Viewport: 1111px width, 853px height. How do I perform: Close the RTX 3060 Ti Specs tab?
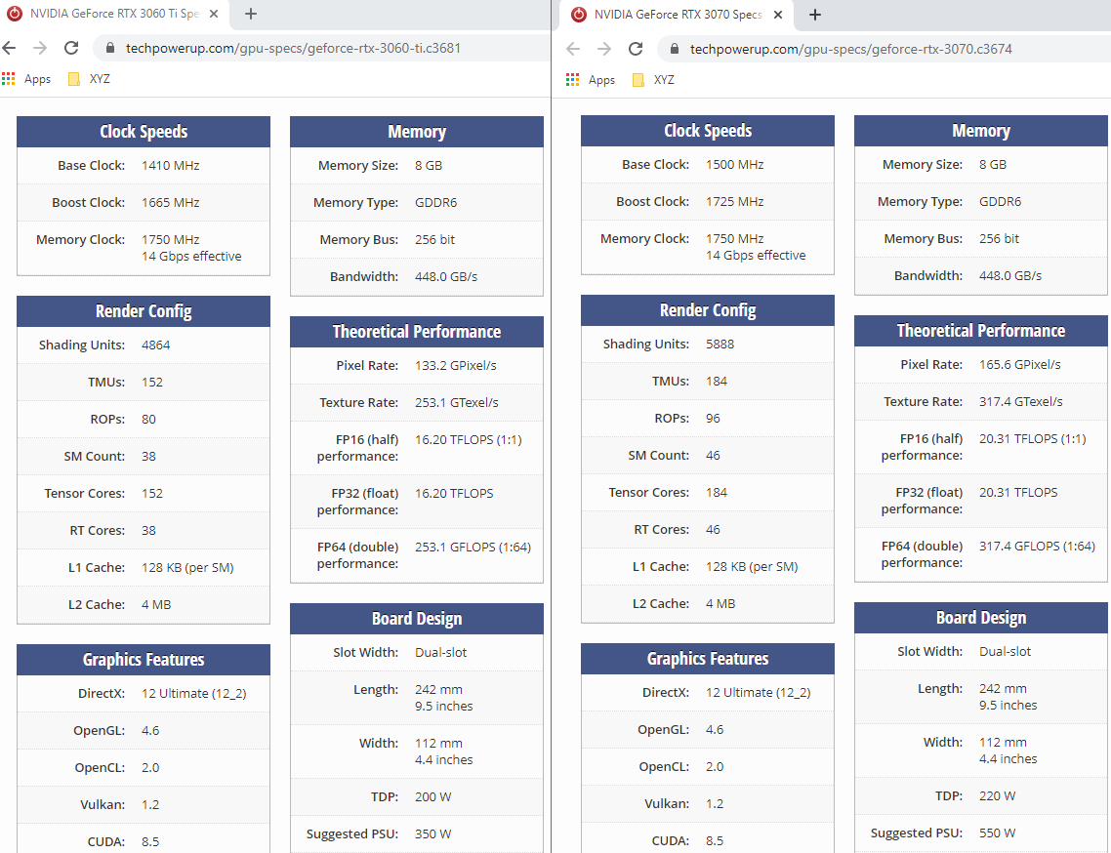[214, 14]
